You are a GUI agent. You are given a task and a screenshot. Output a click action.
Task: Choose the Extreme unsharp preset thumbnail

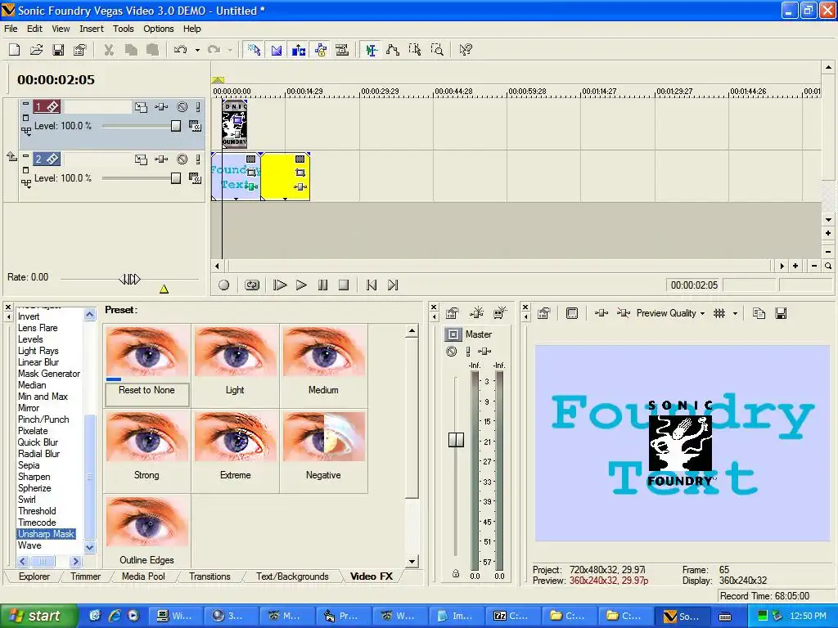(x=235, y=438)
